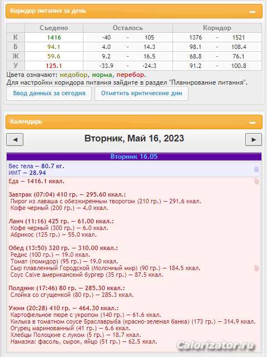Viewport: 267px width, 357px height.
Task: Click corridor calorie upper value 1521
Action: tap(239, 37)
